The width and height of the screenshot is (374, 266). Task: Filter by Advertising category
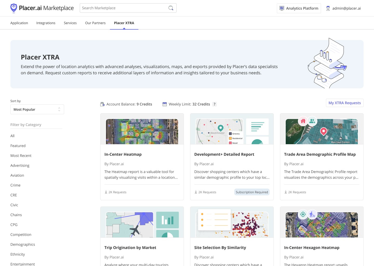coord(20,165)
